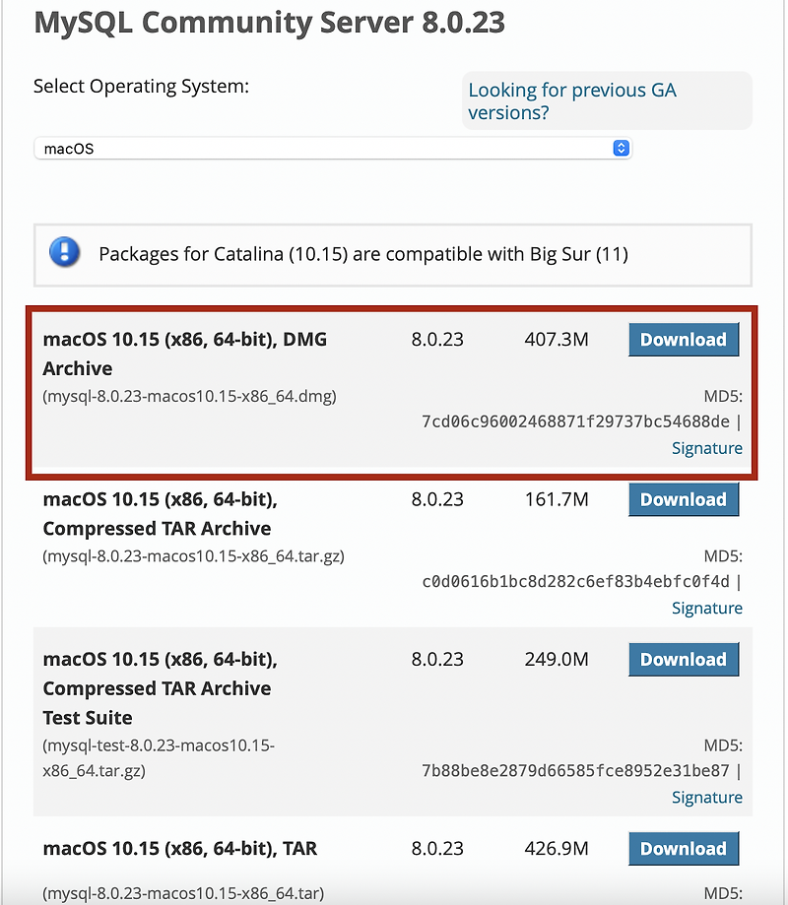This screenshot has width=788, height=905.
Task: Open Signature link for Test Suite archive
Action: [706, 797]
